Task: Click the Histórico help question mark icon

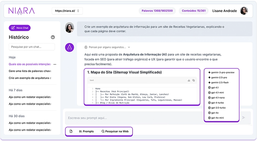Action: [x=53, y=37]
